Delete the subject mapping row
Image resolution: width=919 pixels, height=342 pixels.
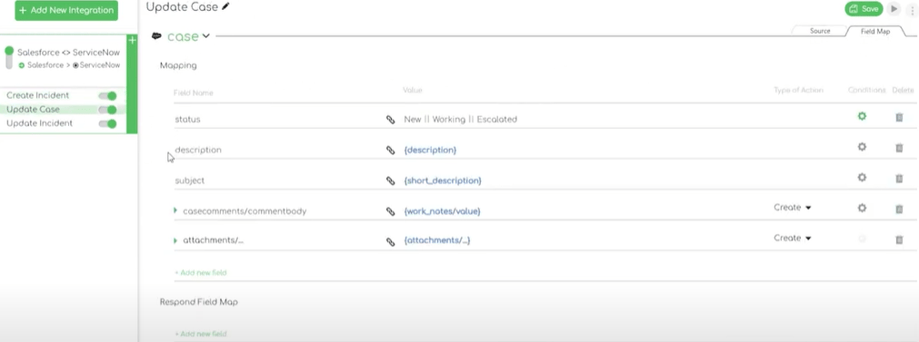pos(899,179)
